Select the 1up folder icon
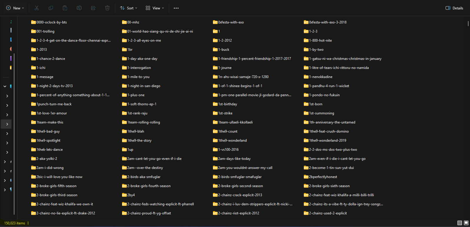This screenshot has width=470, height=227. point(124,149)
